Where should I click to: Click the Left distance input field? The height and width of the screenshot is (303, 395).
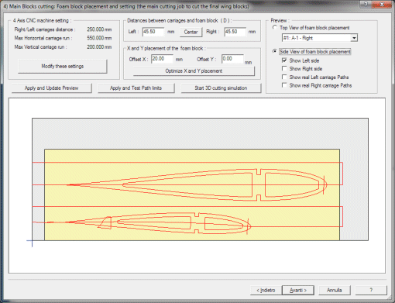pyautogui.click(x=153, y=32)
